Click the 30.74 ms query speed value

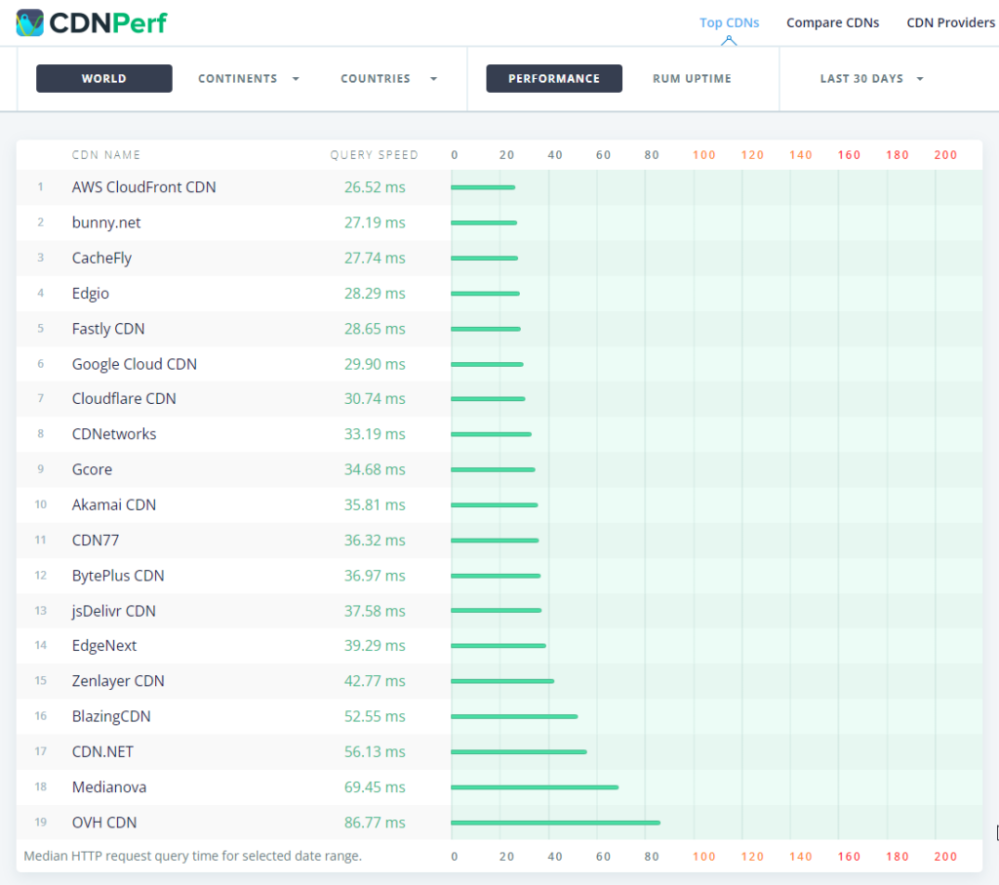pos(375,398)
